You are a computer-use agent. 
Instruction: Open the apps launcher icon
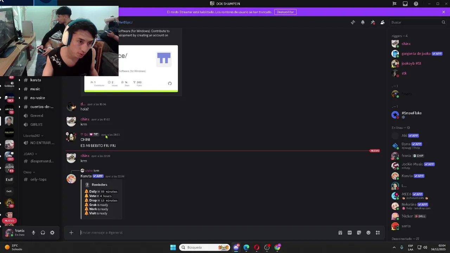pos(378,233)
